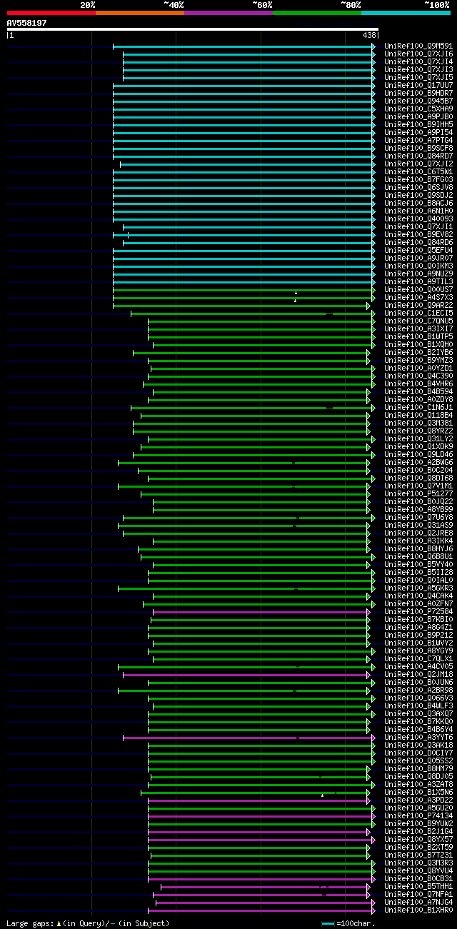Select label UniRef100_A0YZD1
This screenshot has height=929, width=457.
point(418,368)
